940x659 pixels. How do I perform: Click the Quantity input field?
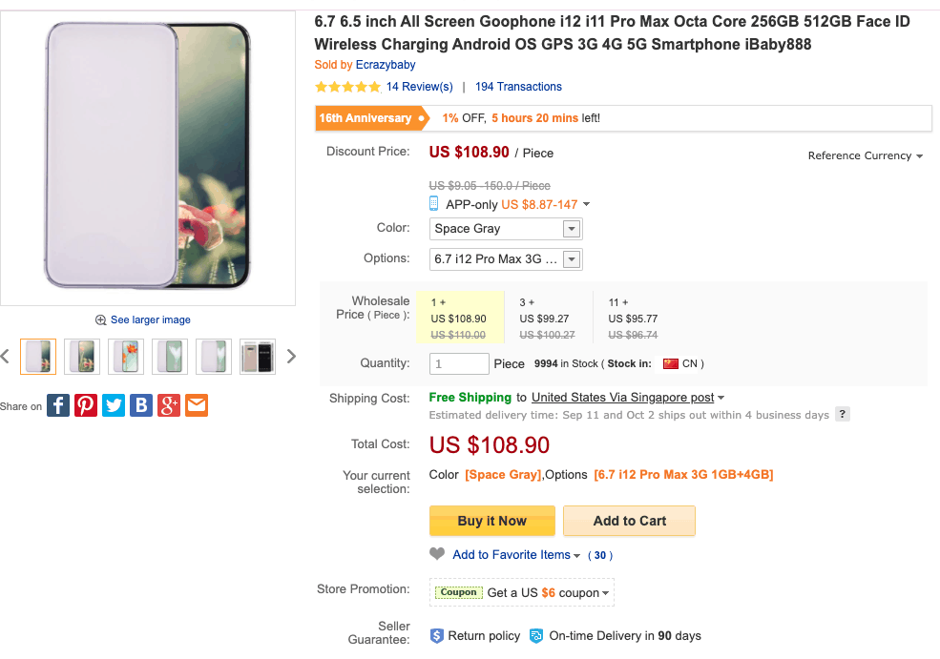[x=459, y=363]
